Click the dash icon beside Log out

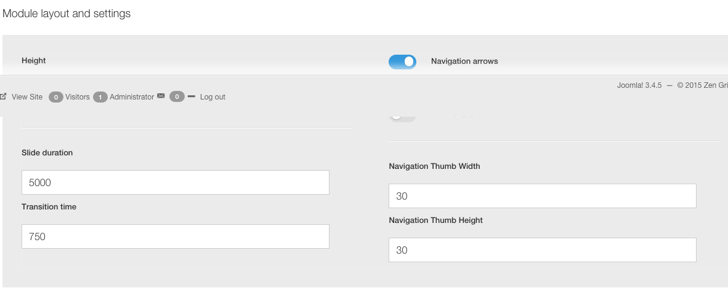192,96
